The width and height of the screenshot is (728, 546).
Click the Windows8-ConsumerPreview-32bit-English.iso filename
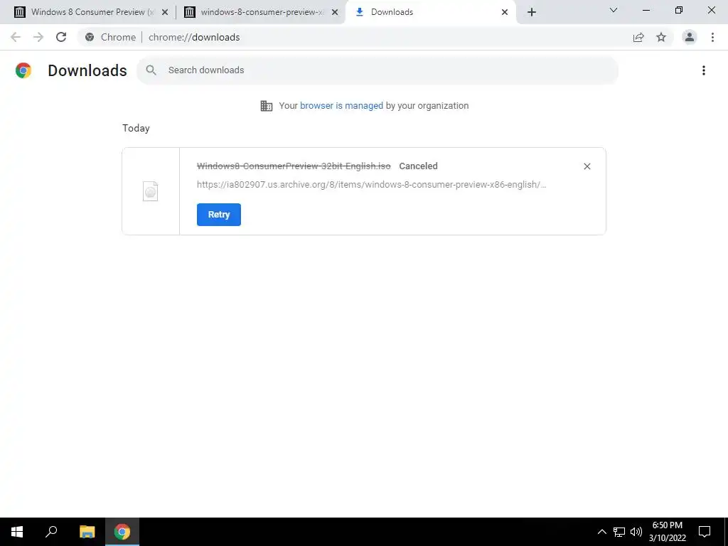pos(294,166)
